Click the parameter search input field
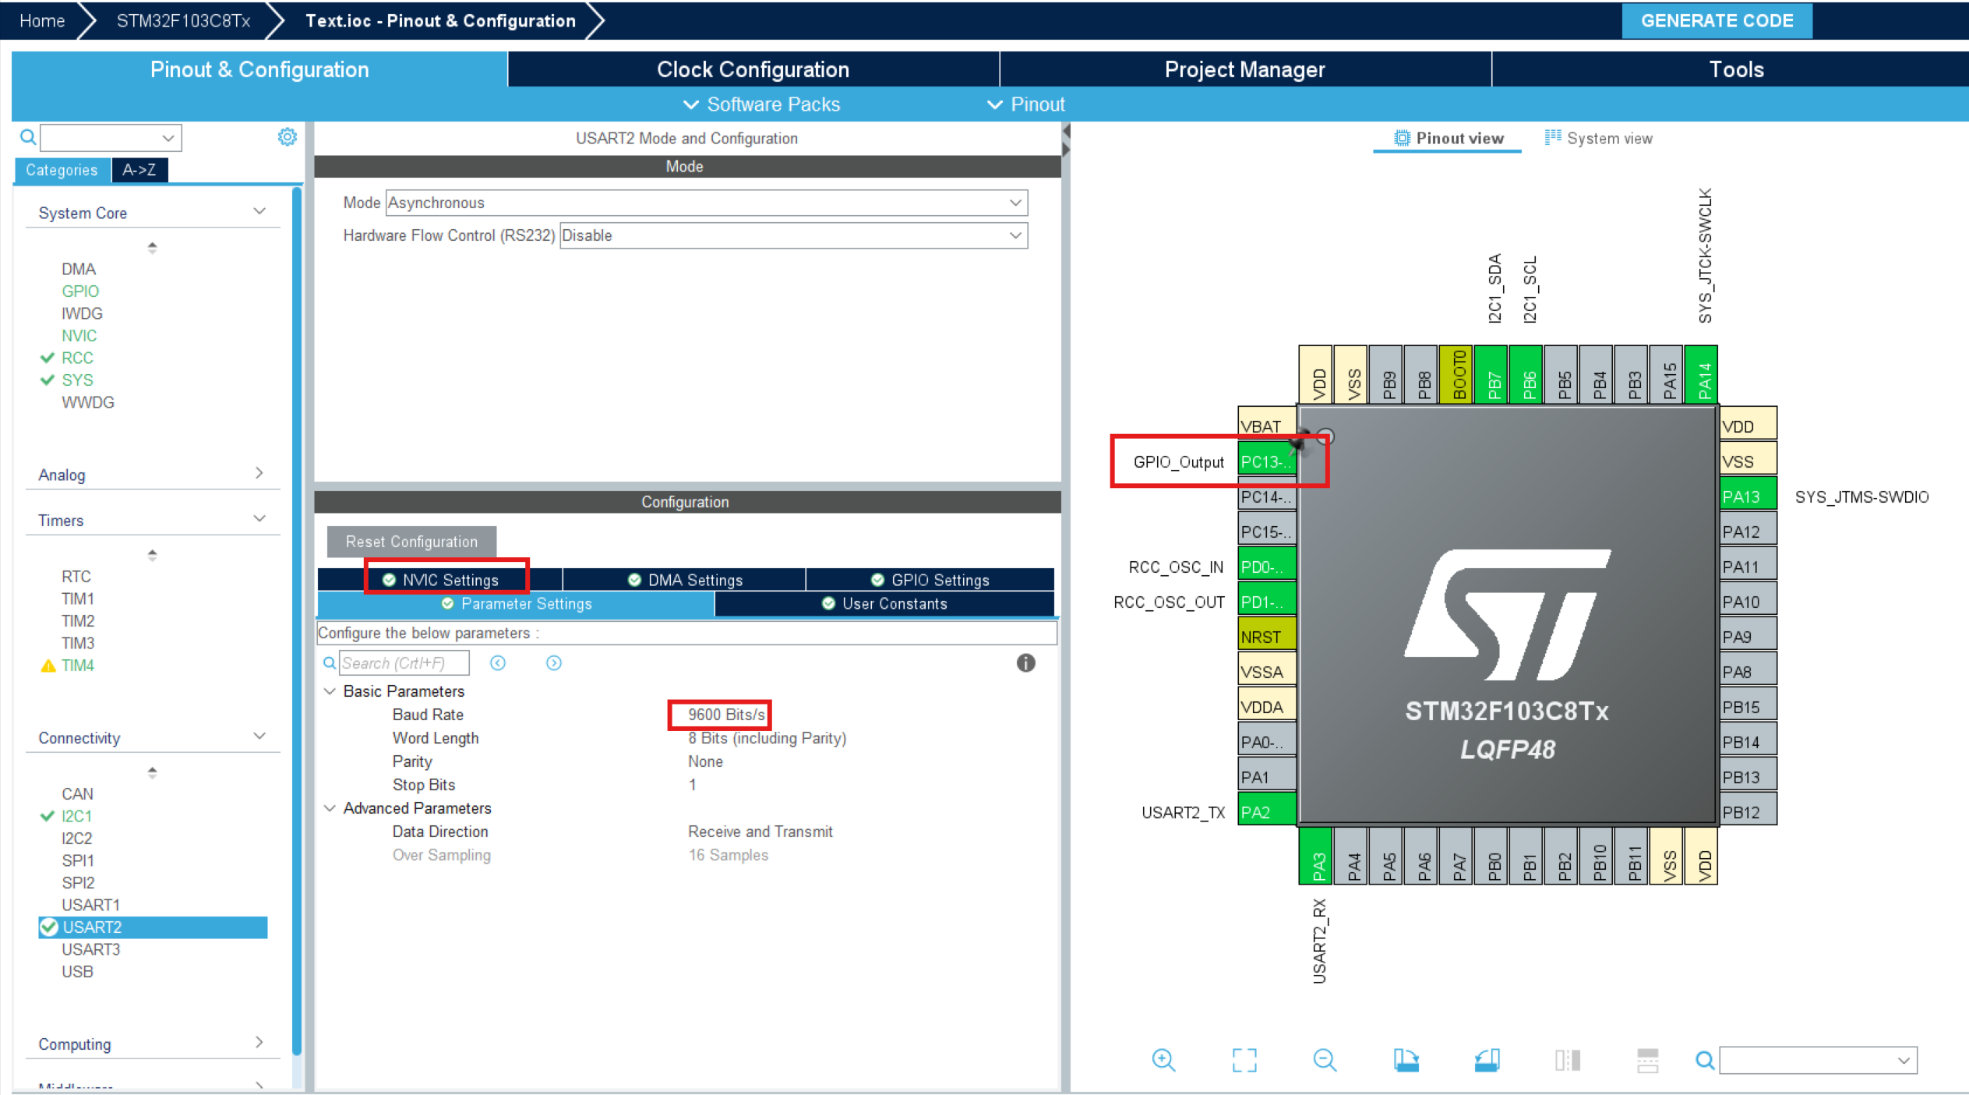This screenshot has width=1969, height=1095. click(404, 663)
